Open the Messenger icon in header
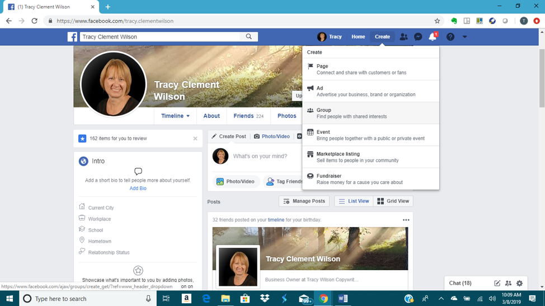 tap(417, 37)
